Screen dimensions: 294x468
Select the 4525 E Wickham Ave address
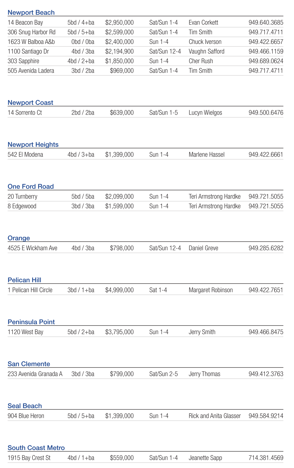32,248
